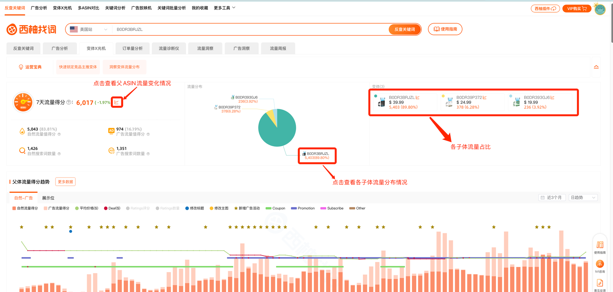
Task: Toggle Subscribe legend line
Action: coord(332,208)
